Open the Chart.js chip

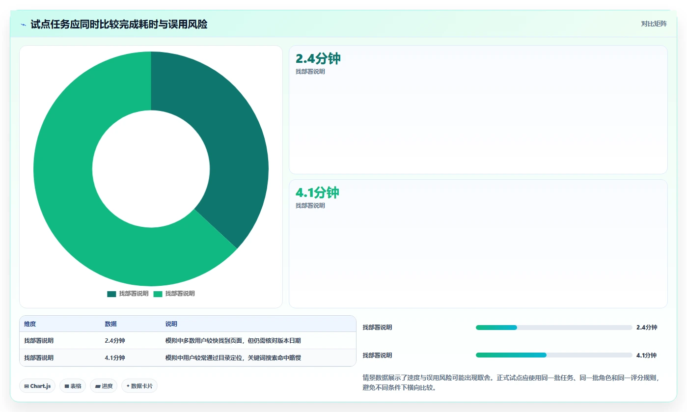coord(37,386)
